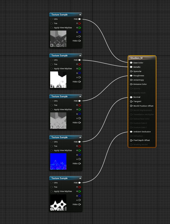
Task: Select the Pixel Depth Offset input pin
Action: coord(131,140)
